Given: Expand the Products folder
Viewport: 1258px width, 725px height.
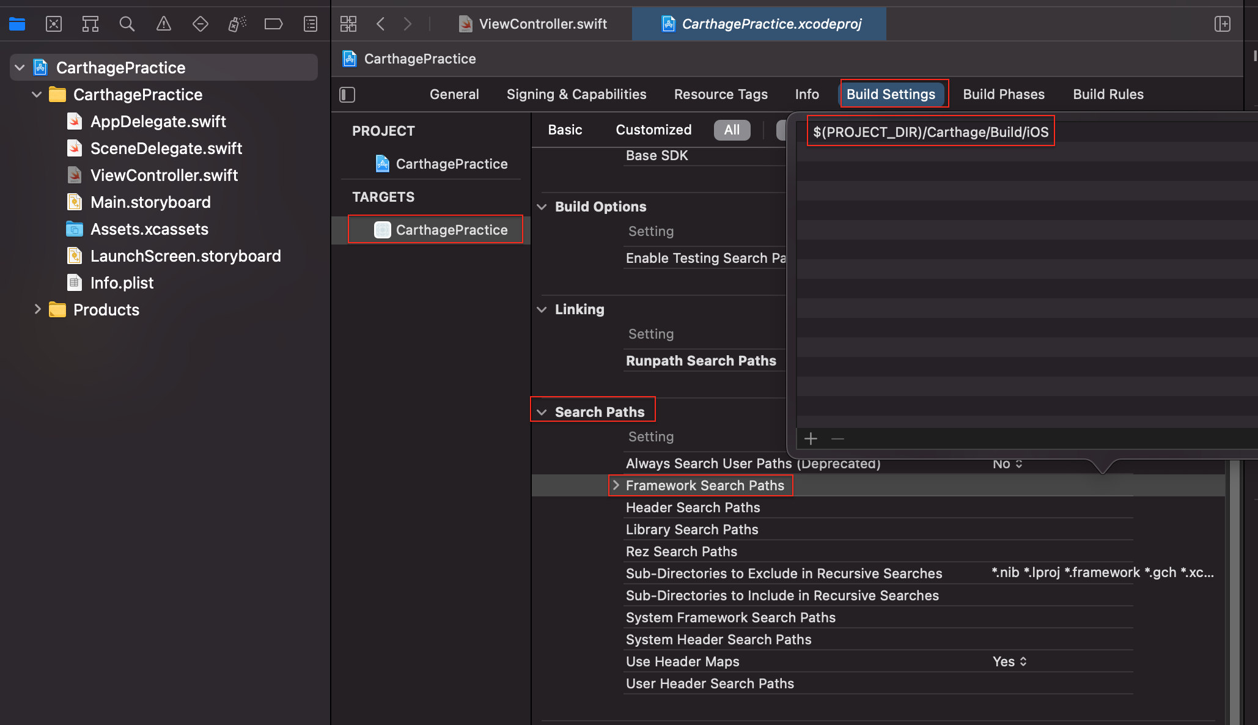Looking at the screenshot, I should point(38,309).
